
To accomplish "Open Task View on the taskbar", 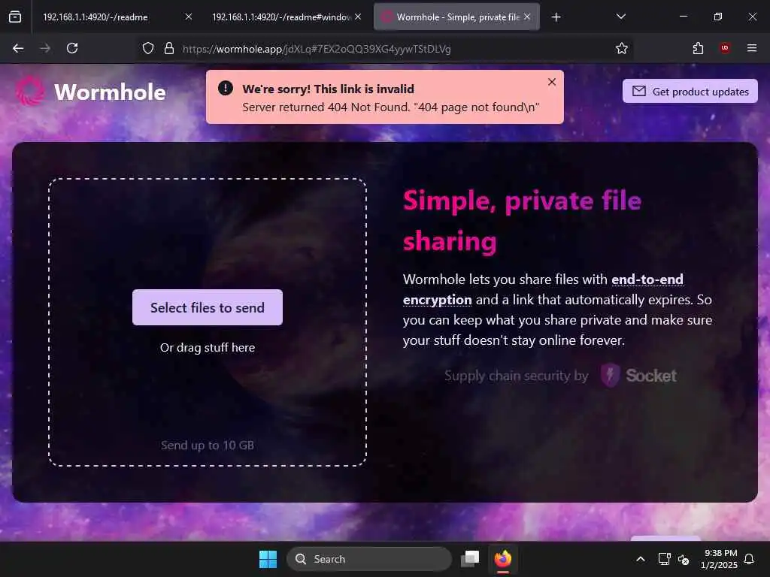I will pyautogui.click(x=470, y=559).
